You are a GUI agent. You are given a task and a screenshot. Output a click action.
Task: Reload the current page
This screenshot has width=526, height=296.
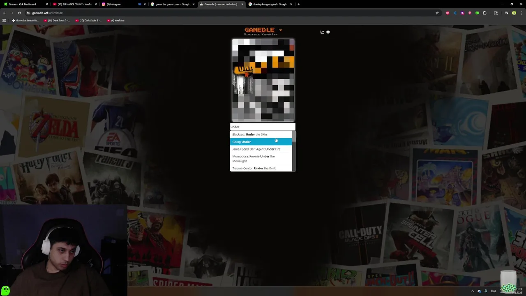19,13
